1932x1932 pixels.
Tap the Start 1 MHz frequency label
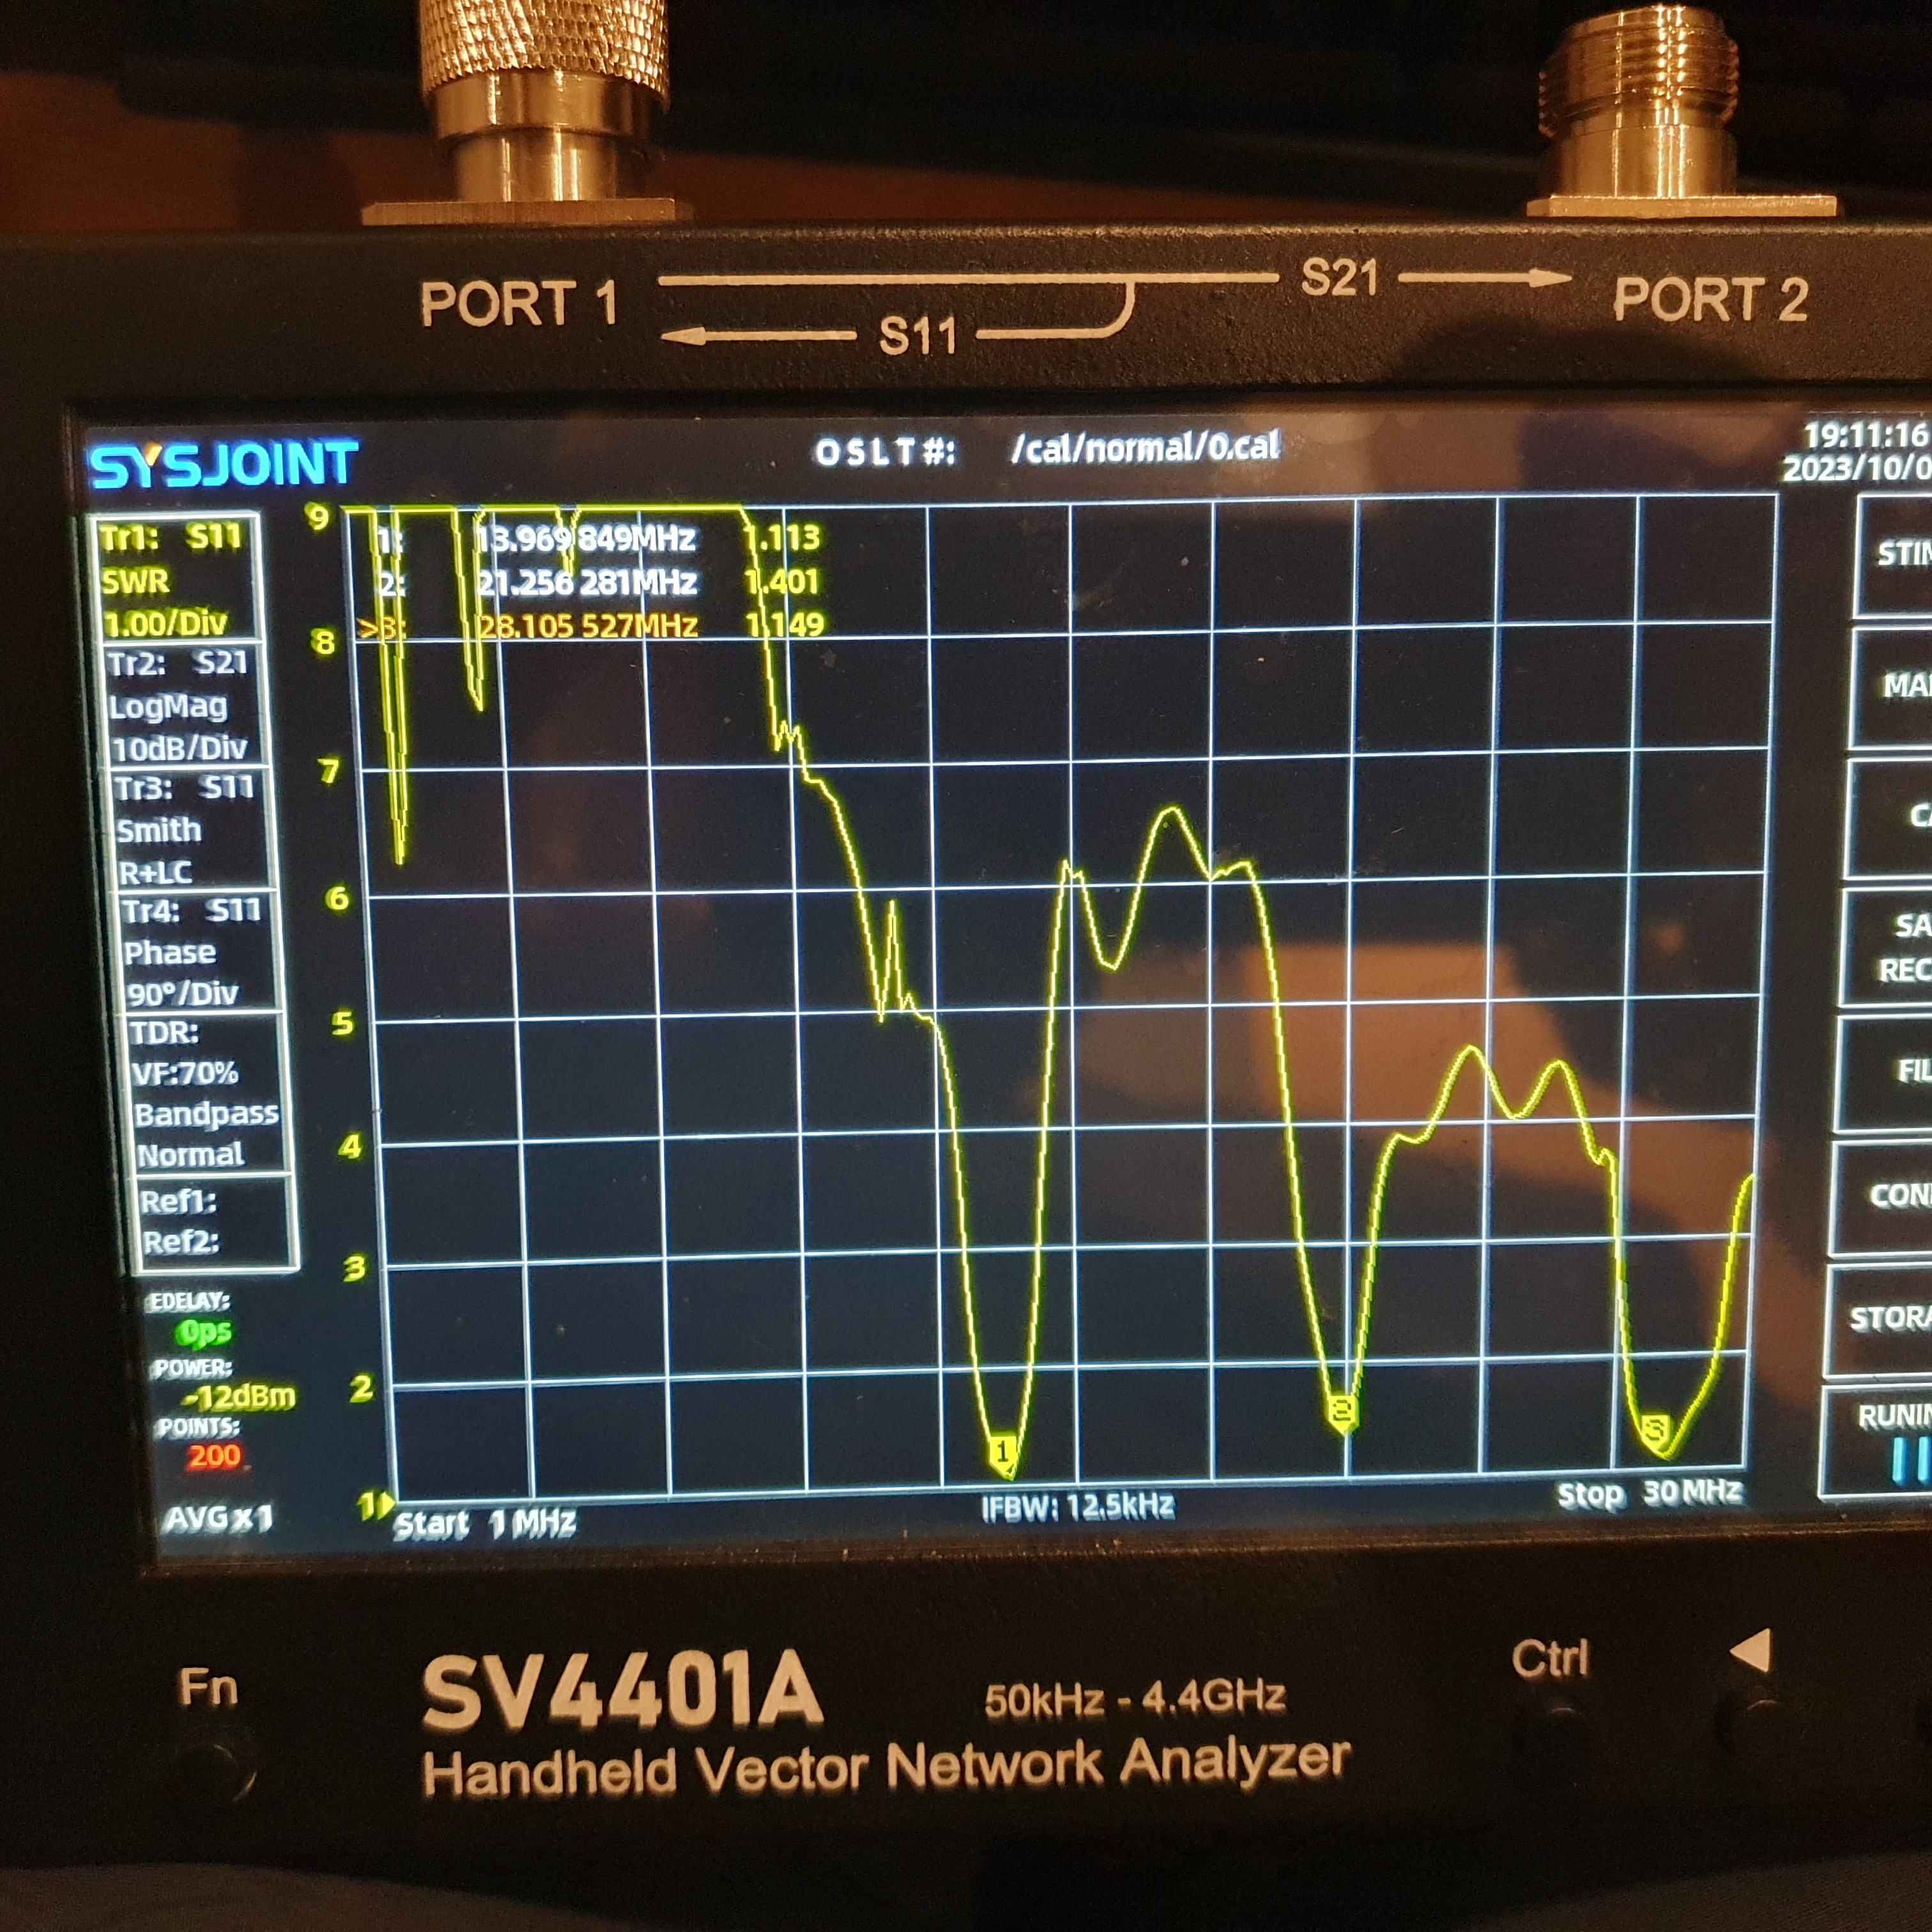tap(485, 1524)
